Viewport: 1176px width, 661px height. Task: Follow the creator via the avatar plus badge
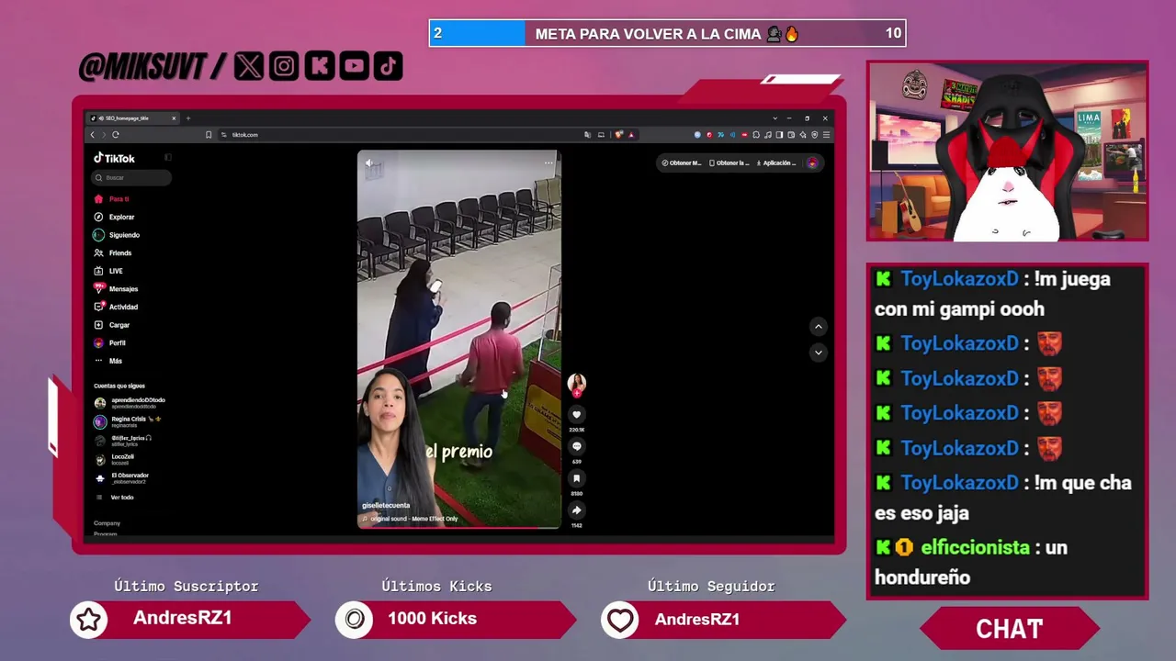pos(577,393)
